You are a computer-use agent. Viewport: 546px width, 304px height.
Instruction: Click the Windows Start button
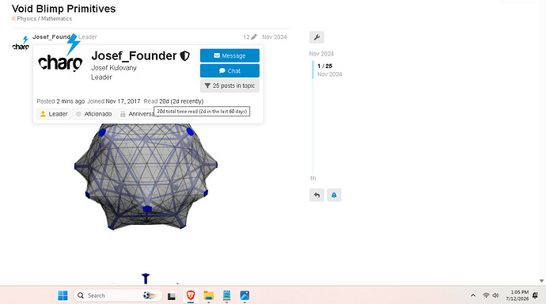(x=63, y=295)
